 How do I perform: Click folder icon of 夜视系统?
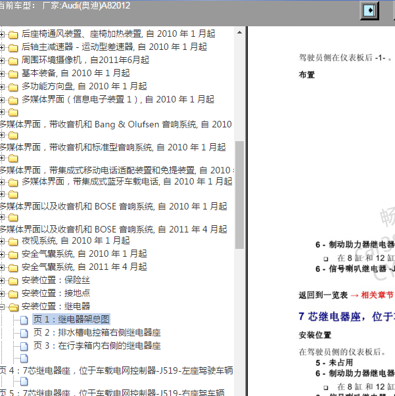(13, 242)
